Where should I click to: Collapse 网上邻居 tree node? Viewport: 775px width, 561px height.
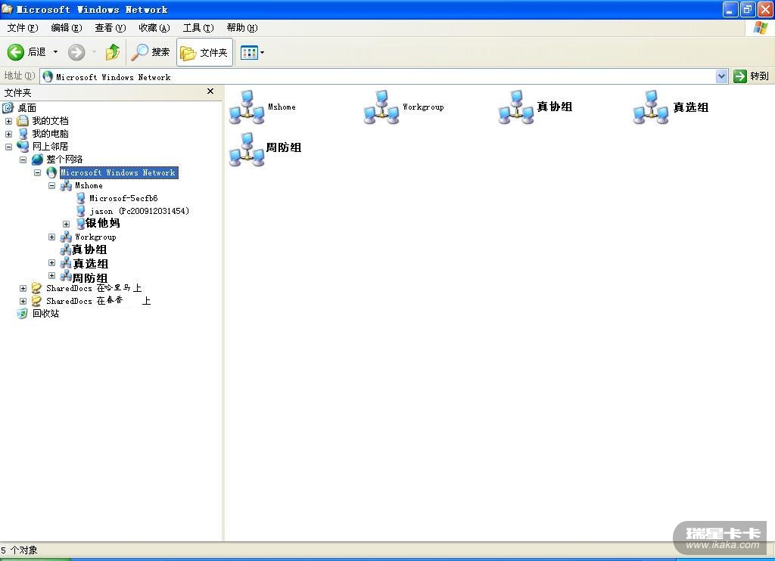pyautogui.click(x=8, y=147)
